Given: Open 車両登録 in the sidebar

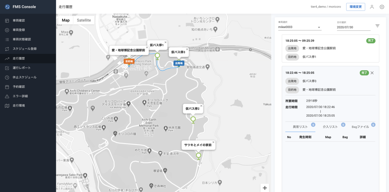Looking at the screenshot, I should (28, 30).
